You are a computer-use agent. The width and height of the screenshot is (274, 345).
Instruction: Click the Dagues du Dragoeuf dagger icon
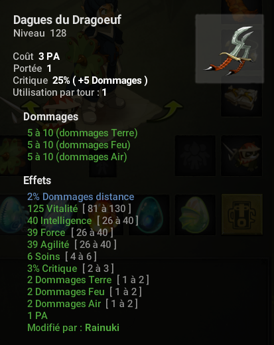pos(230,49)
